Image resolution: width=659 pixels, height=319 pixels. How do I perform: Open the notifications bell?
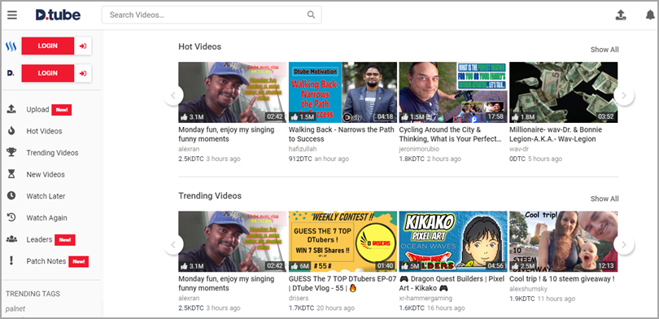tap(650, 15)
